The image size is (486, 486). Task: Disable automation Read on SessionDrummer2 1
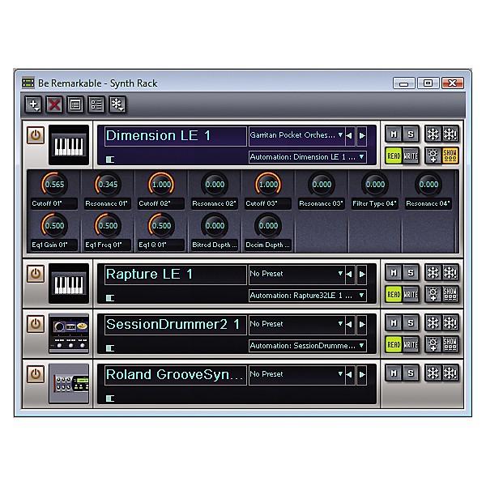click(x=394, y=344)
